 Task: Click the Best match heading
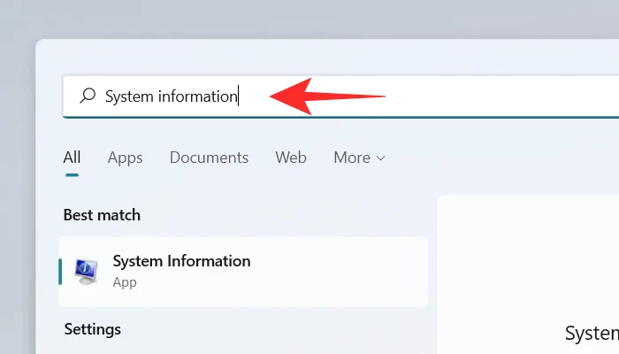(102, 215)
